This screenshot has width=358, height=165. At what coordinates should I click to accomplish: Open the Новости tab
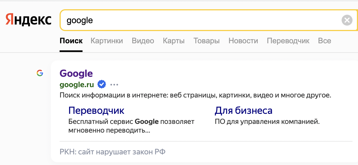(x=243, y=41)
